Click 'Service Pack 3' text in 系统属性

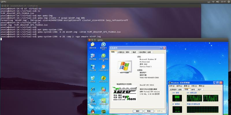click(146, 67)
